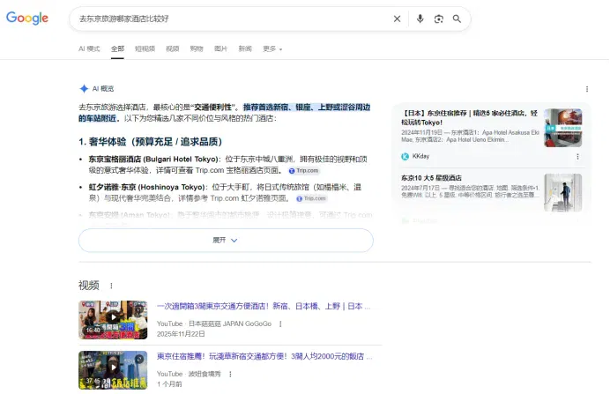
Task: Switch to the 新闻 tab
Action: 245,48
